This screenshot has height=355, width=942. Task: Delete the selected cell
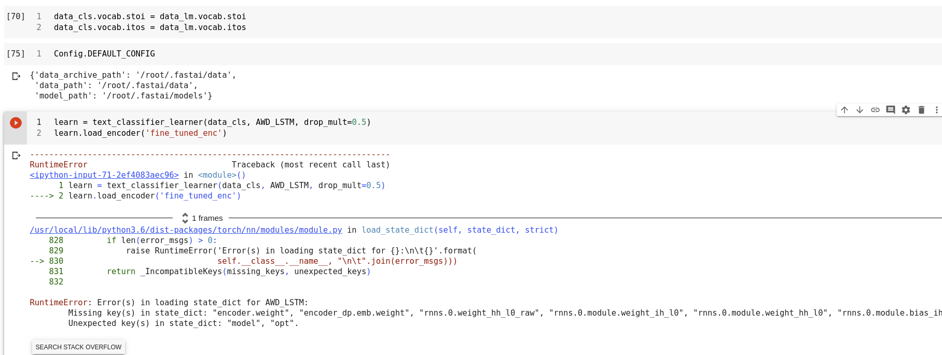[921, 110]
